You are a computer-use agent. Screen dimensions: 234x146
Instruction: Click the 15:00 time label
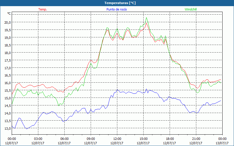(143, 139)
